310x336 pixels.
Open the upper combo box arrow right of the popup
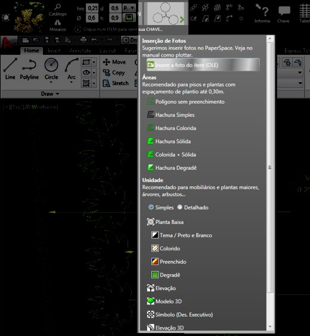[x=300, y=73]
